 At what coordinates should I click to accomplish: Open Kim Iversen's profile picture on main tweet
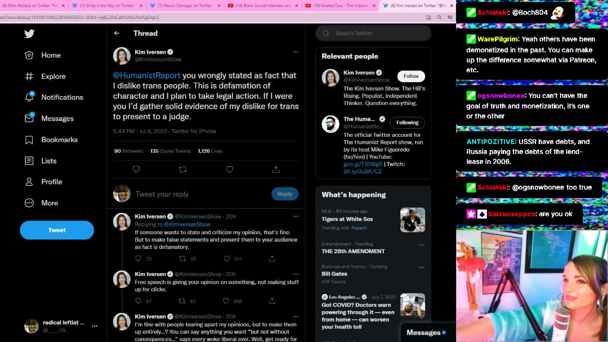(x=122, y=56)
